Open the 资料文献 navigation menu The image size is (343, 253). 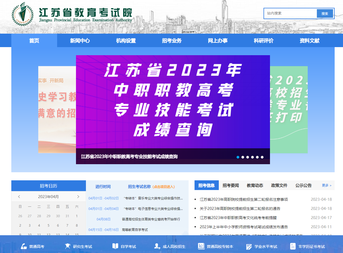tap(310, 41)
